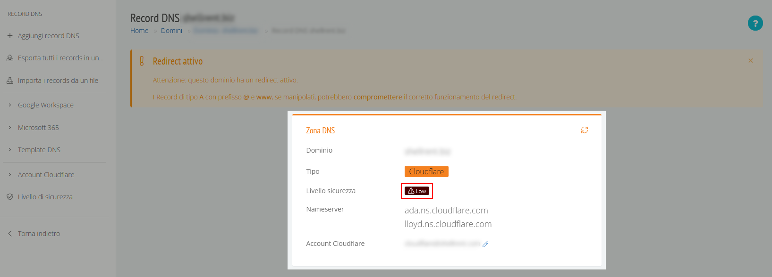Click the Low security level badge

(x=417, y=191)
